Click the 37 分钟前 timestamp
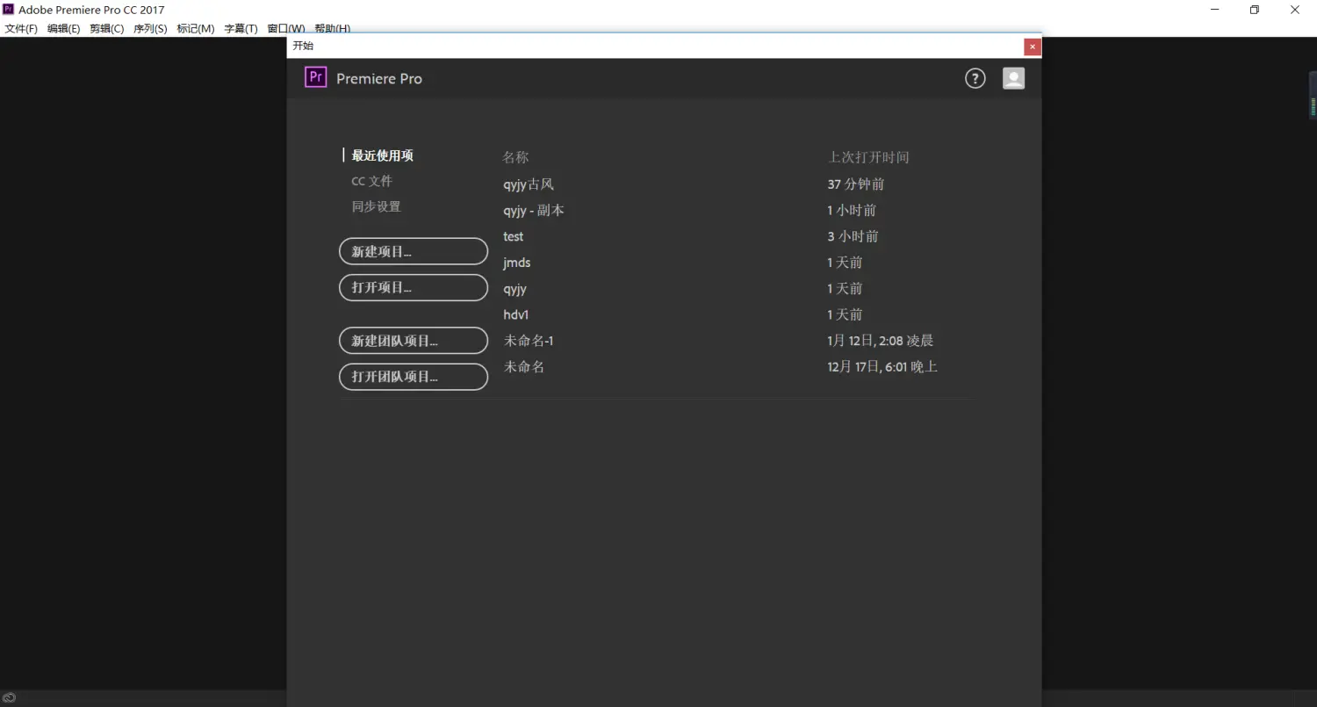The image size is (1317, 707). coord(856,184)
